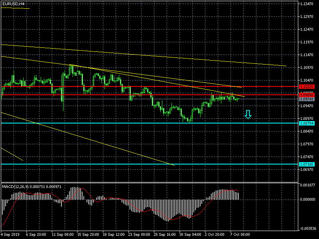The image size is (319, 239).
Task: Click the red 1.10225 price label
Action: [307, 86]
